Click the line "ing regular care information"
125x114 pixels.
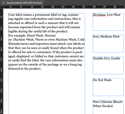point(45,19)
